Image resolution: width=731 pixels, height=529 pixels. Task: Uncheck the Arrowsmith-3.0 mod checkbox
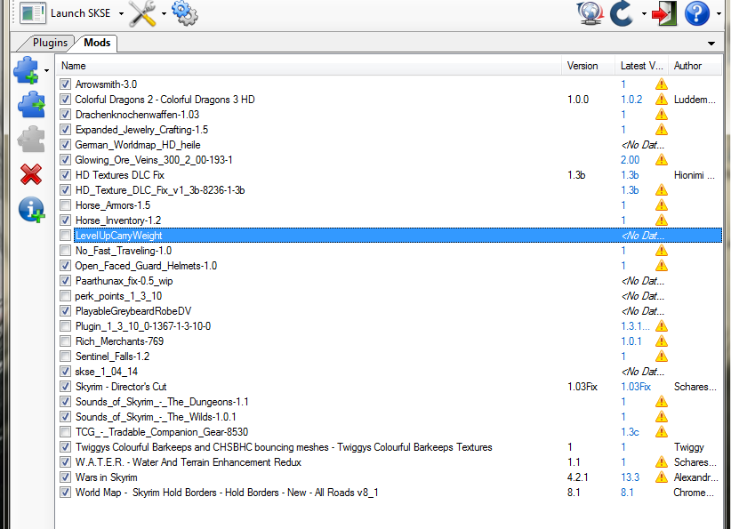[x=65, y=84]
